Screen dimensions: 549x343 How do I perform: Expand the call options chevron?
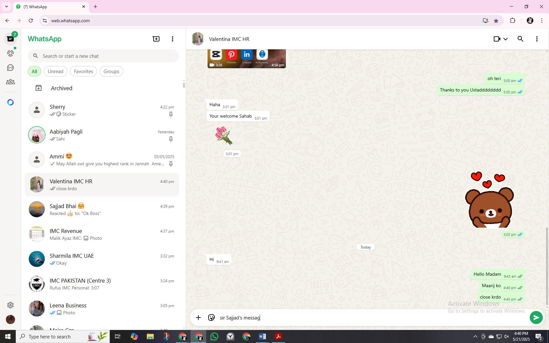point(506,39)
